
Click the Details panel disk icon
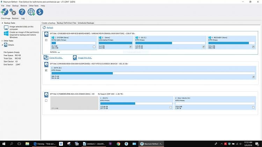[6, 45]
